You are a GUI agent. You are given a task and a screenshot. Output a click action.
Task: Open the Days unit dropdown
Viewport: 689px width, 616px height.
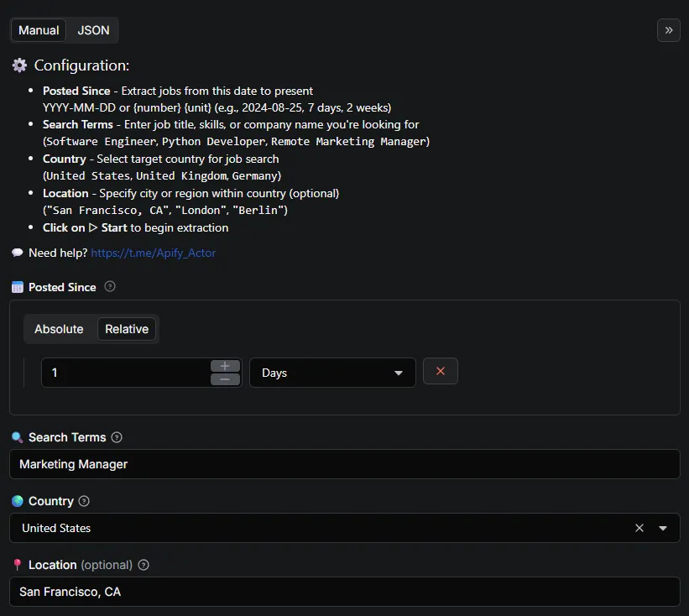pyautogui.click(x=332, y=373)
